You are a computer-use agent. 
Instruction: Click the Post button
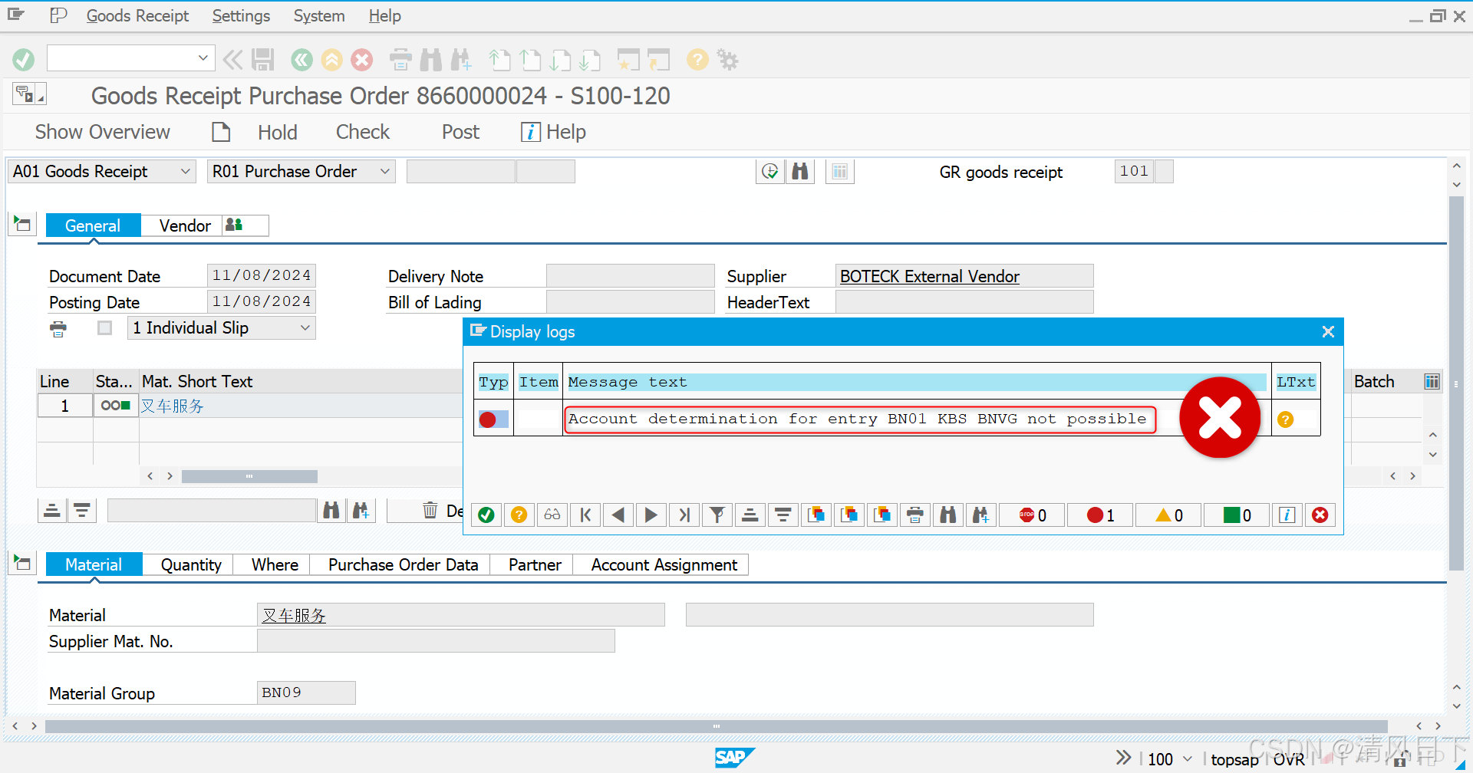click(x=460, y=131)
